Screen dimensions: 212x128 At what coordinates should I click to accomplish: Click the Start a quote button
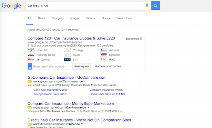point(82,66)
